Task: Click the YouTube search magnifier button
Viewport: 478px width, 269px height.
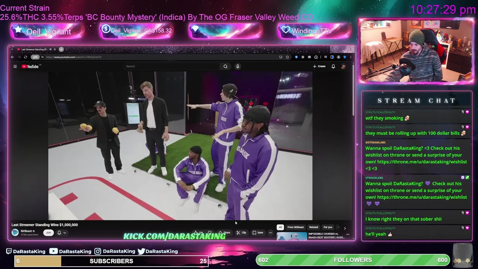Action: click(226, 67)
